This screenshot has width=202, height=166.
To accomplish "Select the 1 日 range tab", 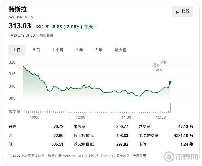I will (17, 50).
